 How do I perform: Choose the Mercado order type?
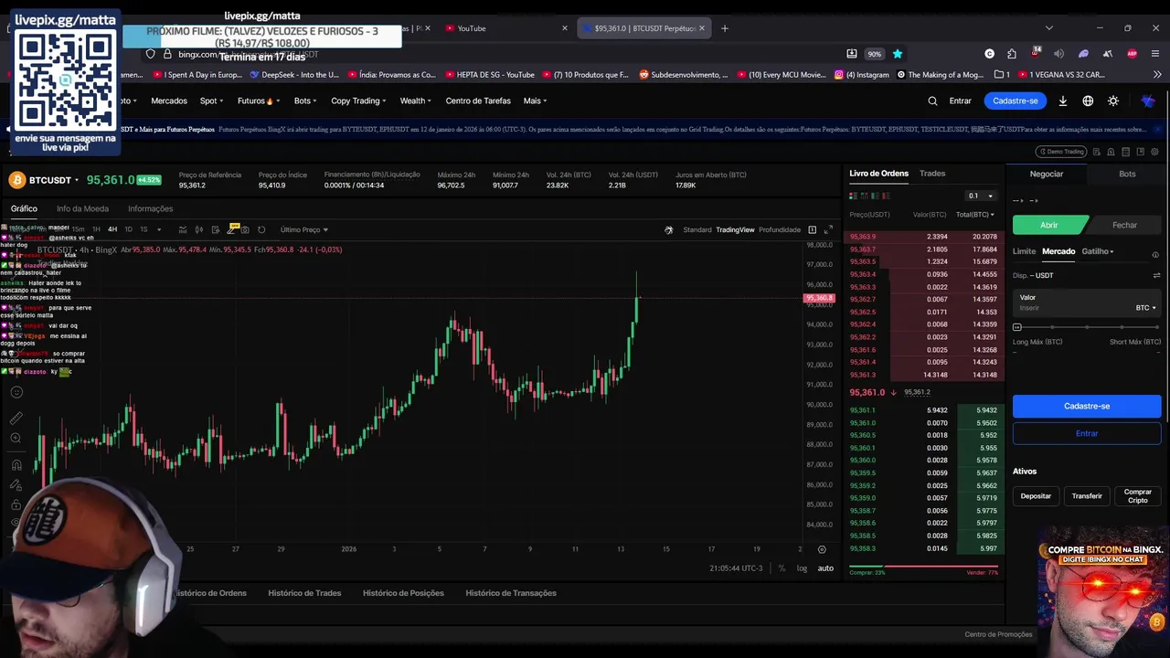1058,251
